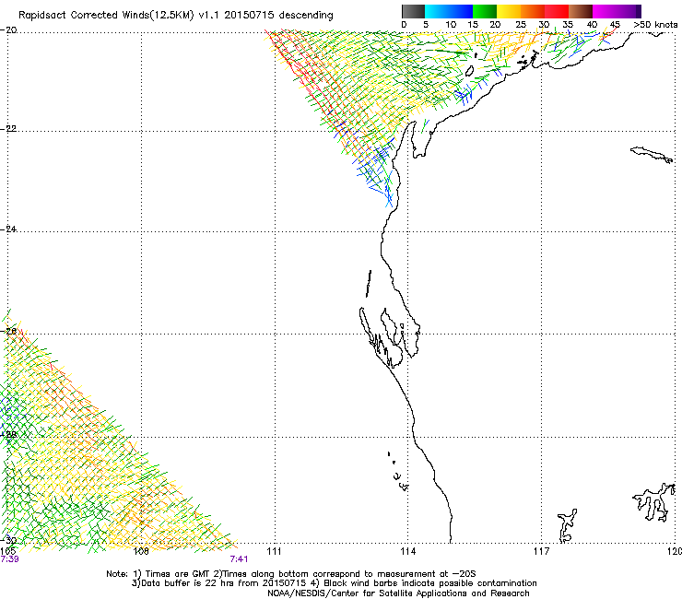Viewport: 682px width, 599px height.
Task: Pick the magenta 40-45 knots color block
Action: pos(605,11)
